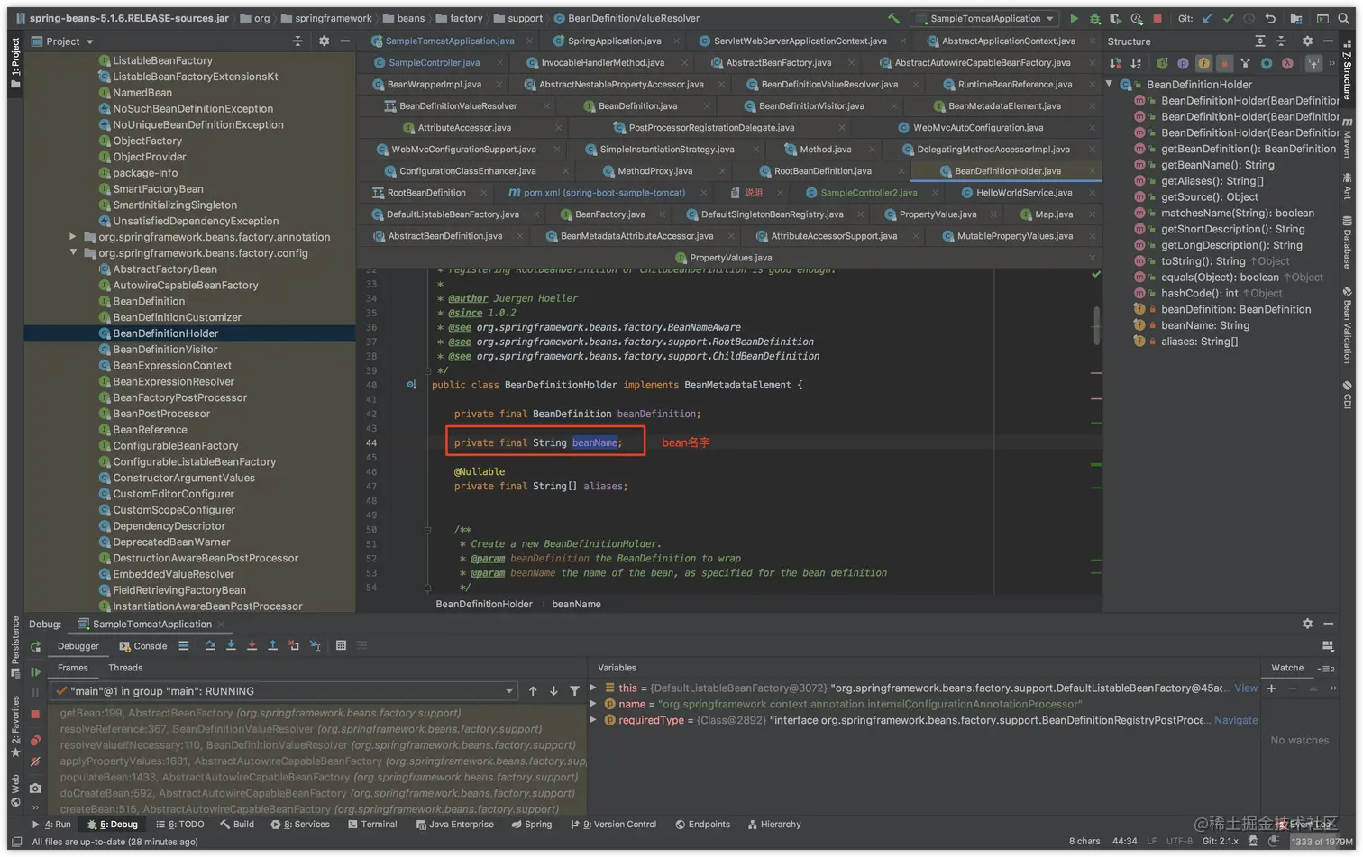Click the Navigate link for requiredType variable
The height and width of the screenshot is (857, 1363).
point(1235,720)
